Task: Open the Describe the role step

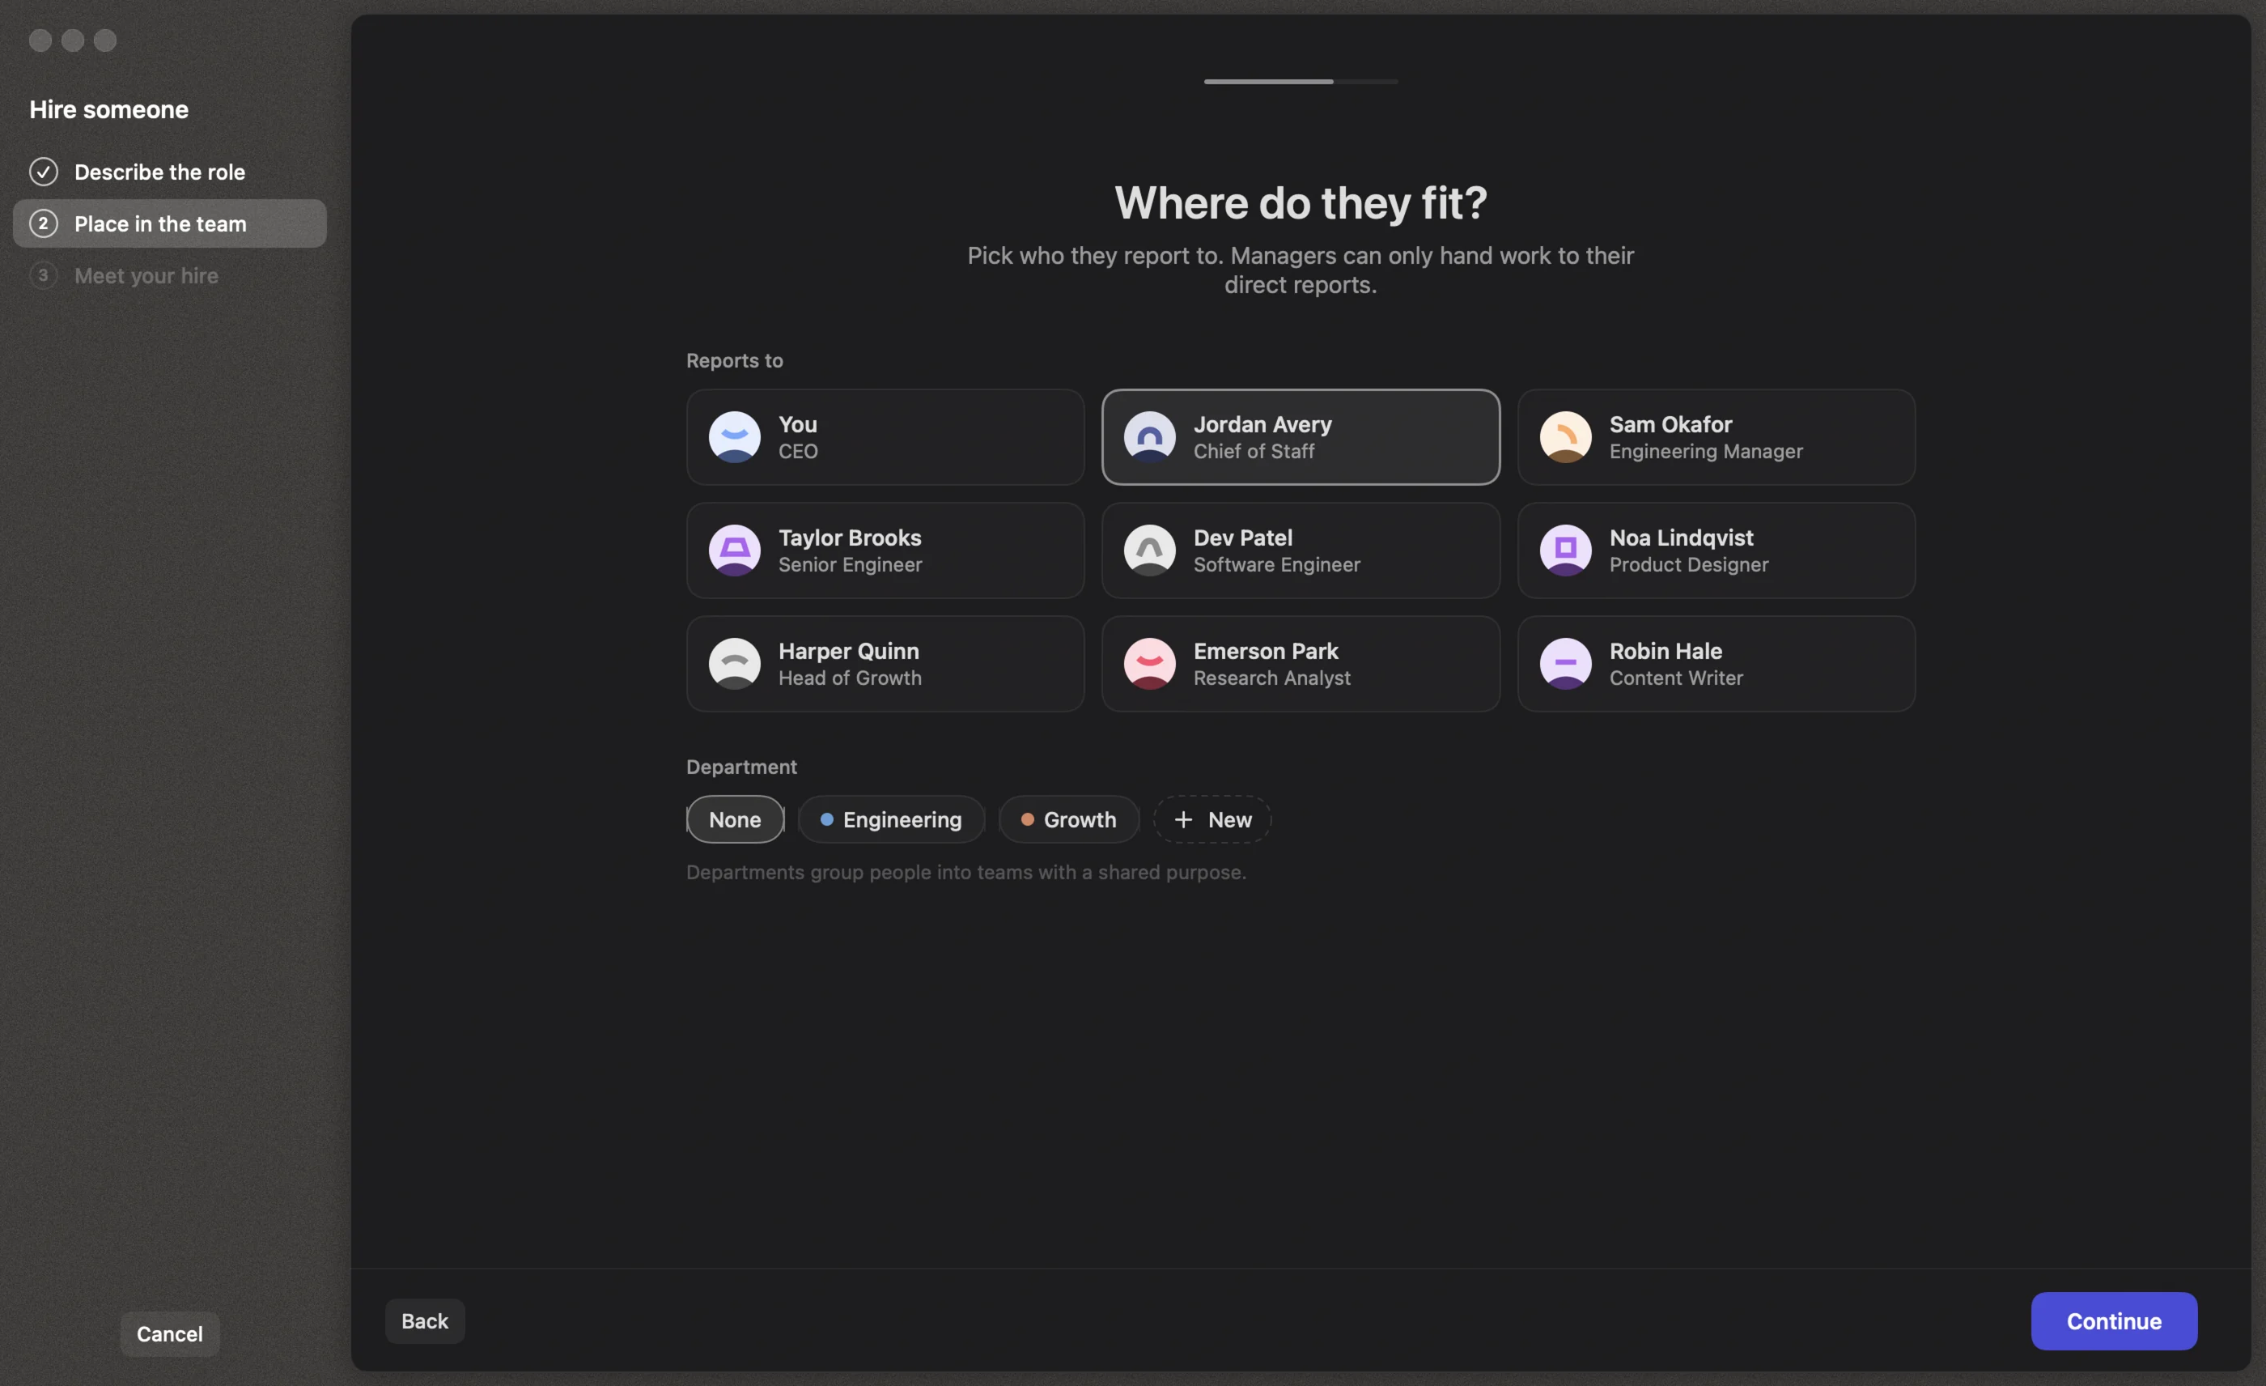Action: [x=169, y=172]
